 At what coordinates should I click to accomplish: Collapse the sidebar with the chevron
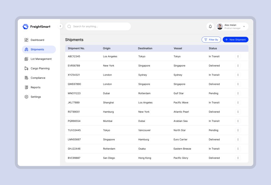60,26
